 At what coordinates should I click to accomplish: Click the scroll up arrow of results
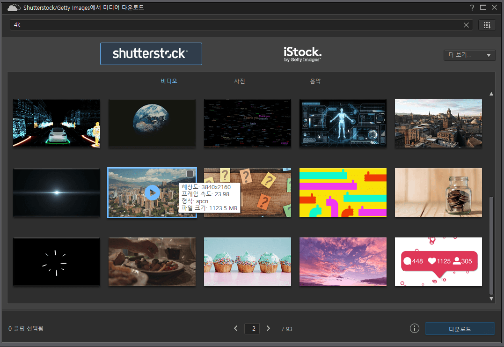tap(491, 94)
